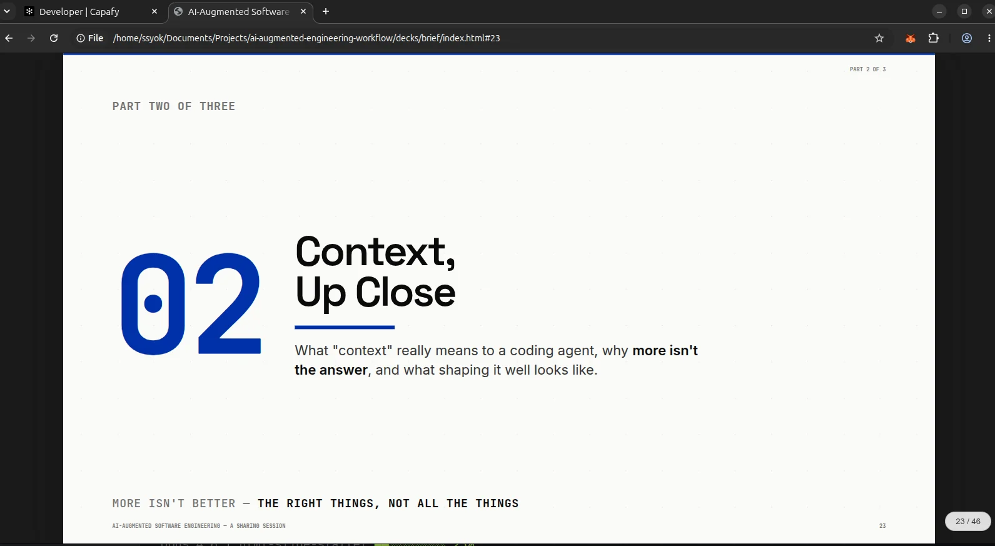
Task: Click the footer slide number 23
Action: point(882,526)
